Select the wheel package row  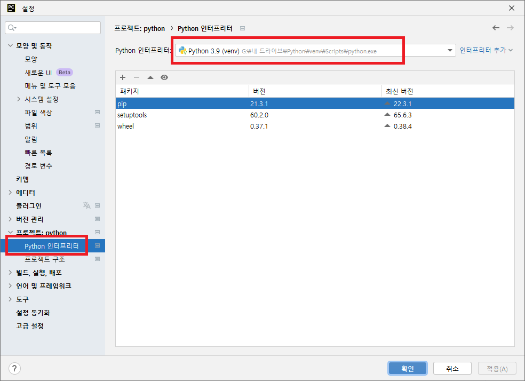coord(315,126)
